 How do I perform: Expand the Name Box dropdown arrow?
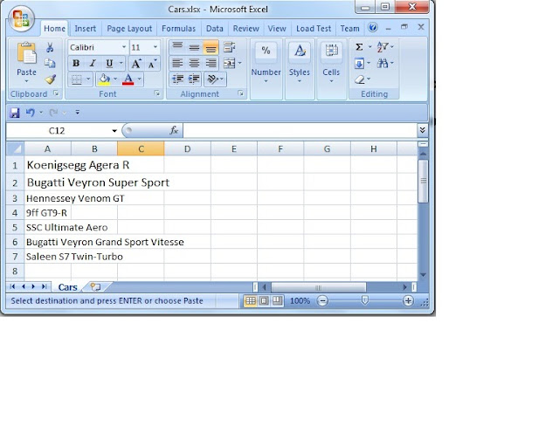point(114,131)
